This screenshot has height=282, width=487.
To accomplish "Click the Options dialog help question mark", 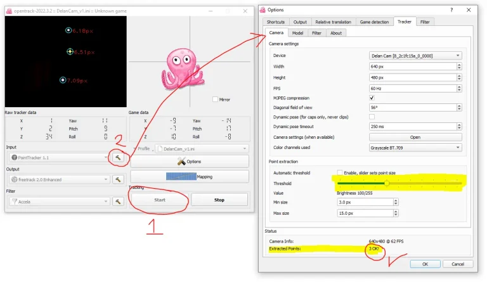I will pyautogui.click(x=451, y=10).
